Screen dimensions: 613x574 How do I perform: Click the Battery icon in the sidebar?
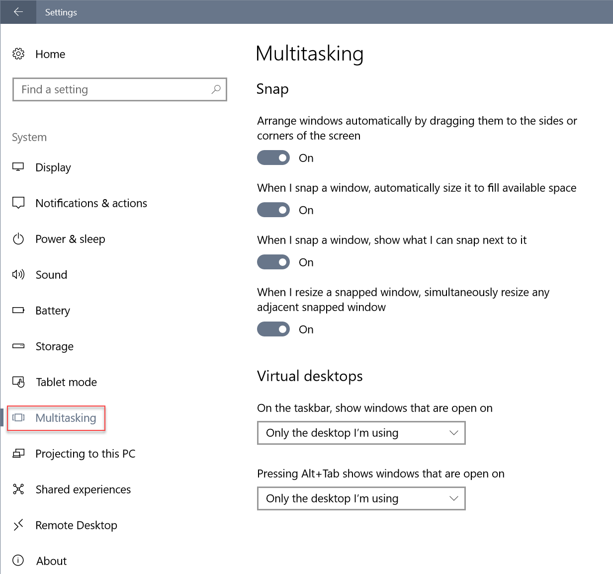pyautogui.click(x=18, y=310)
